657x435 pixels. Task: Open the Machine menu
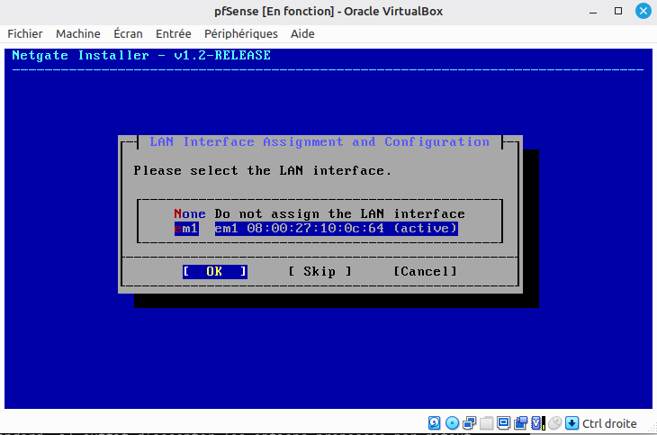(78, 33)
